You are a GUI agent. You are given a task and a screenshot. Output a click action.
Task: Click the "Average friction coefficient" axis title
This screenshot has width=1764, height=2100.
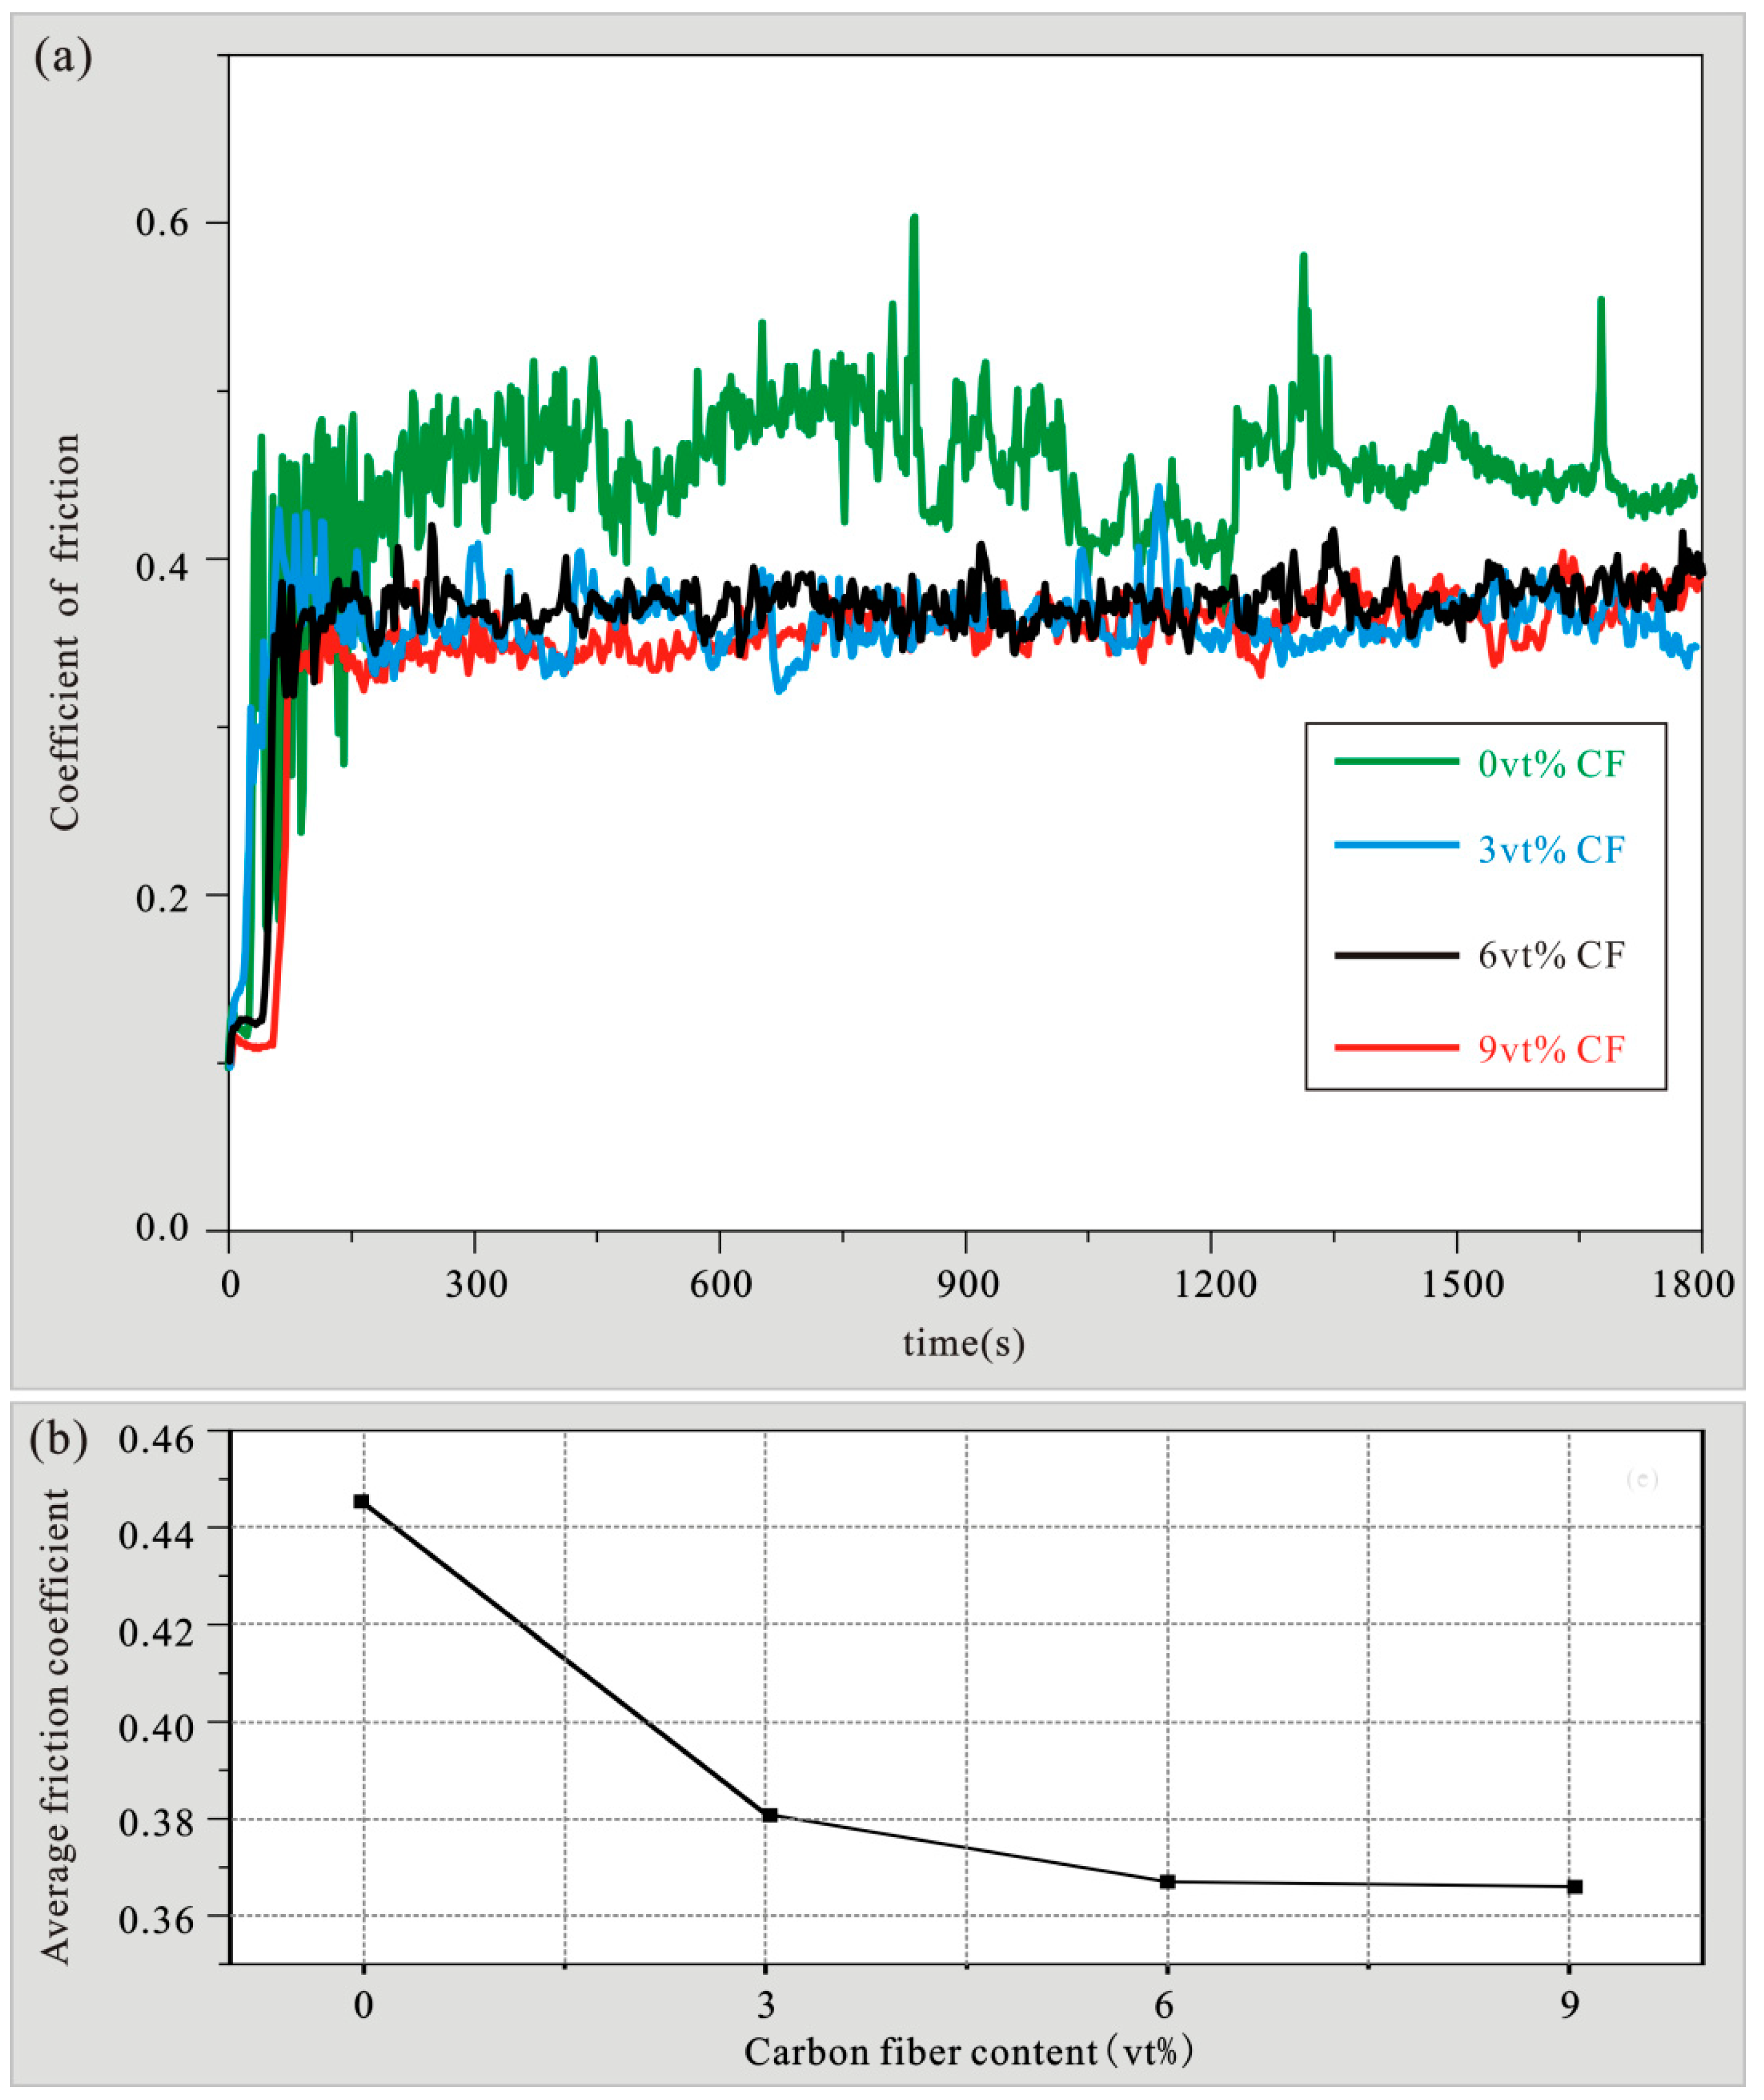pyautogui.click(x=56, y=1727)
